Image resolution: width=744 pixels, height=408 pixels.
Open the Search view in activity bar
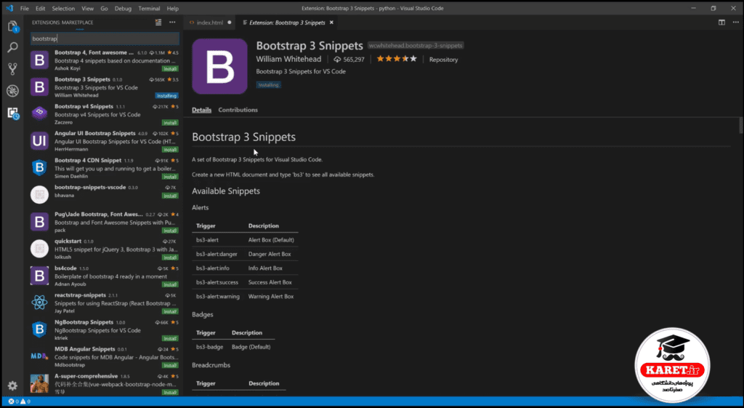click(13, 47)
